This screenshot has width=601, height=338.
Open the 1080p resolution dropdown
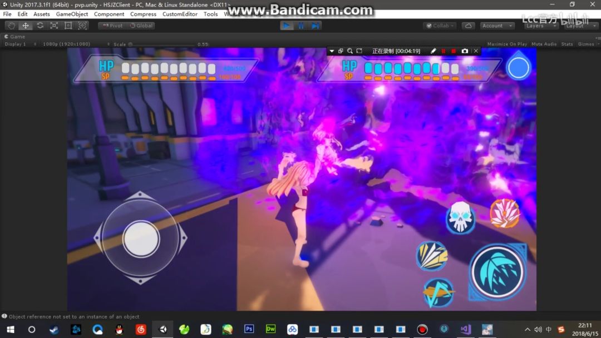point(76,44)
